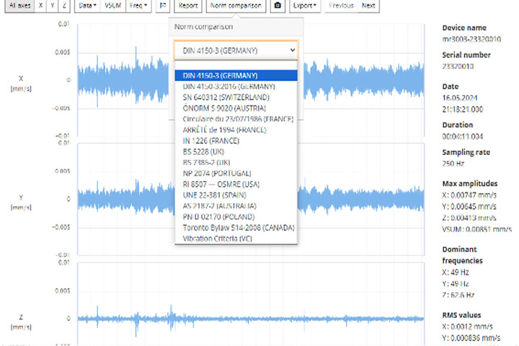Pick Toronto Bylaw 514-2008 (CANADA)

pyautogui.click(x=239, y=227)
